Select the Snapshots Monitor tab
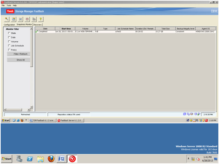 (24, 24)
